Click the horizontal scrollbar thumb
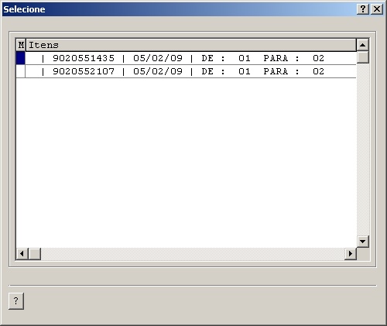Viewport: 387px width, 326px height. [35, 254]
